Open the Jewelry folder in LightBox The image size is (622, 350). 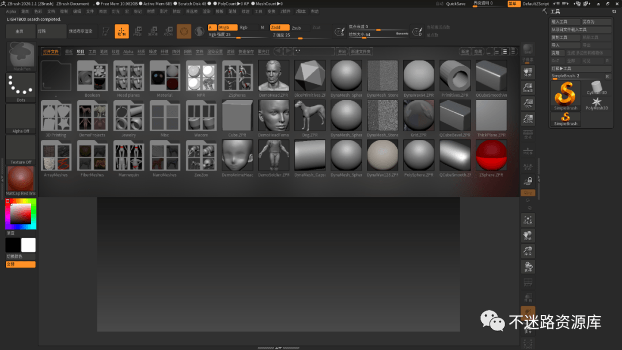(128, 119)
